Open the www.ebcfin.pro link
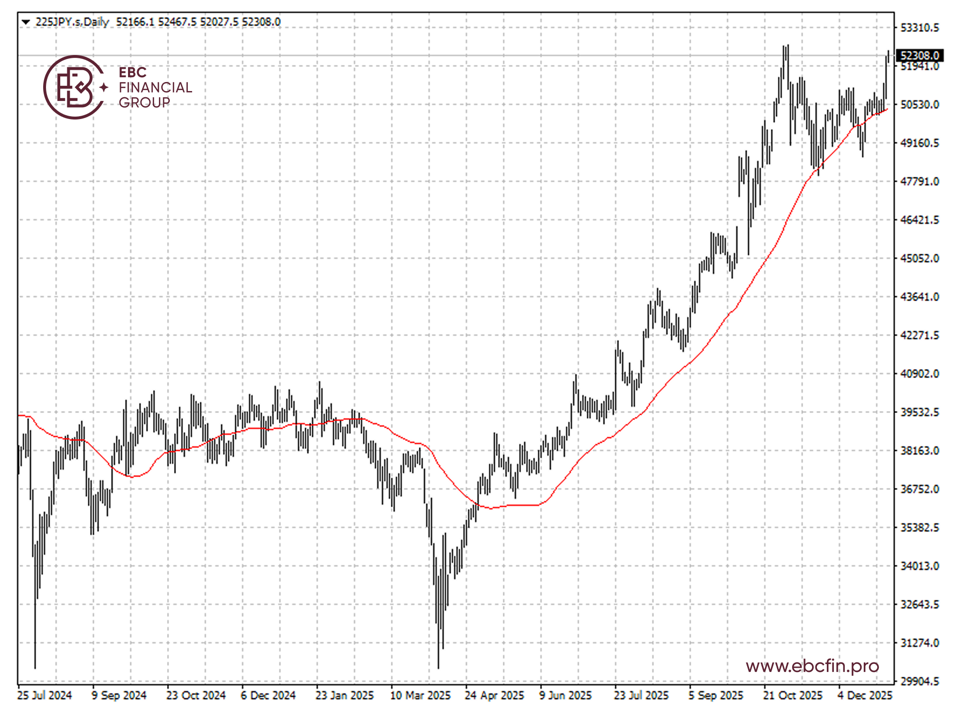Viewport: 962px width, 718px height. coord(812,666)
